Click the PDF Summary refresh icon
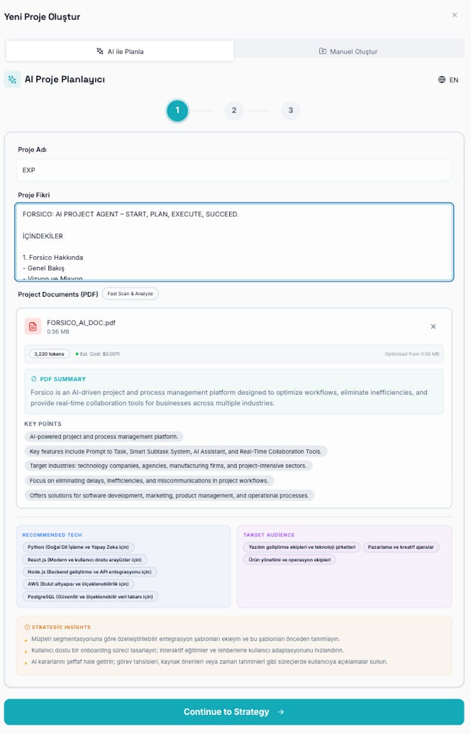Viewport: 471px width, 734px height. pyautogui.click(x=34, y=379)
